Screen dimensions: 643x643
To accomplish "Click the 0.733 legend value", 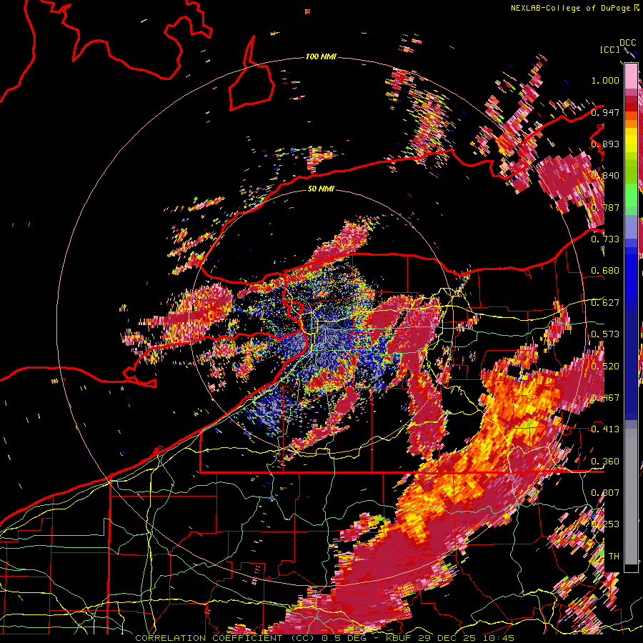I will [x=605, y=239].
